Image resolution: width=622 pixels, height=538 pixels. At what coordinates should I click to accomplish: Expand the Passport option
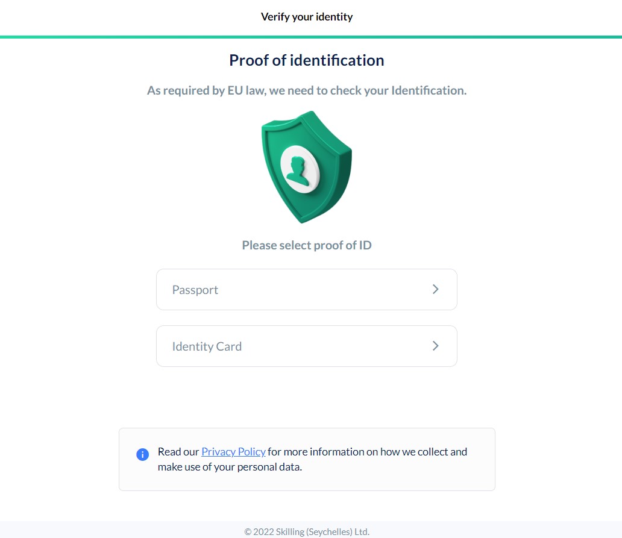307,289
